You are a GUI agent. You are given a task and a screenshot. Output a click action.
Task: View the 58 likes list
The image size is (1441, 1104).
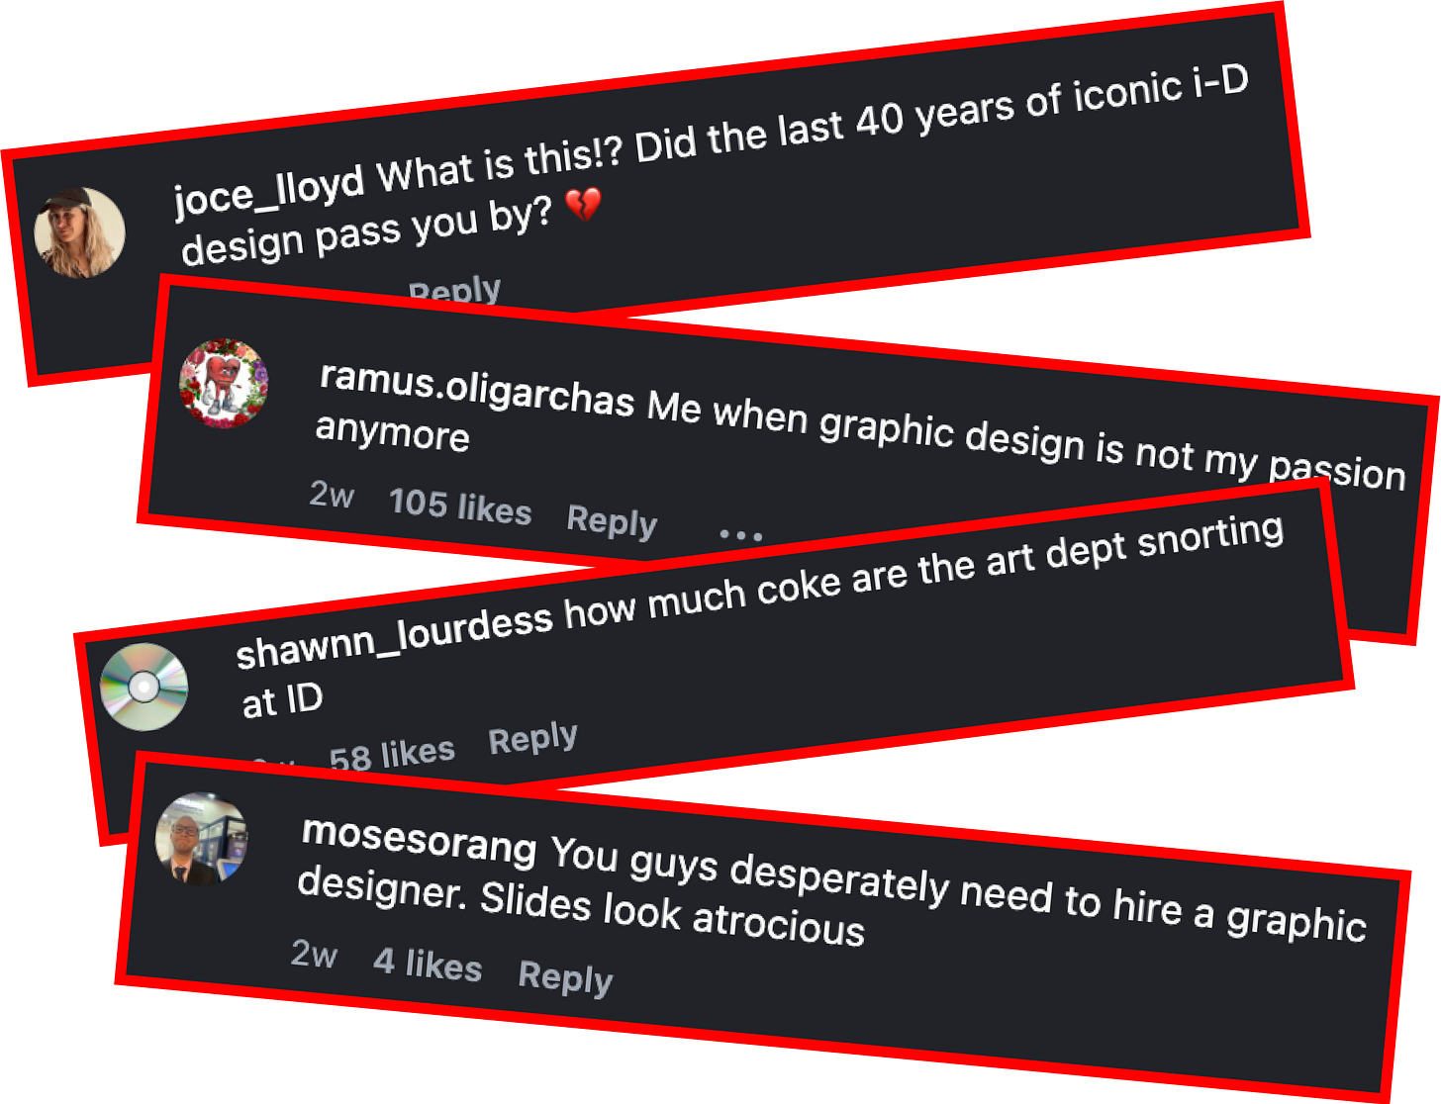392,755
